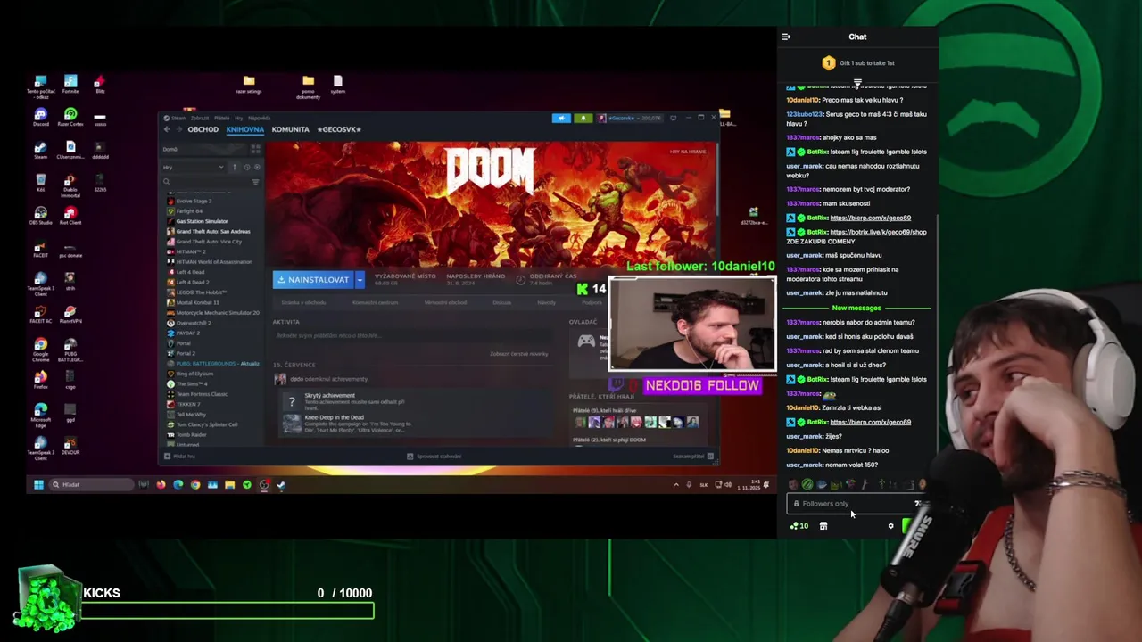Collapse the chat panel with top-left icon
The image size is (1142, 642).
[x=786, y=37]
